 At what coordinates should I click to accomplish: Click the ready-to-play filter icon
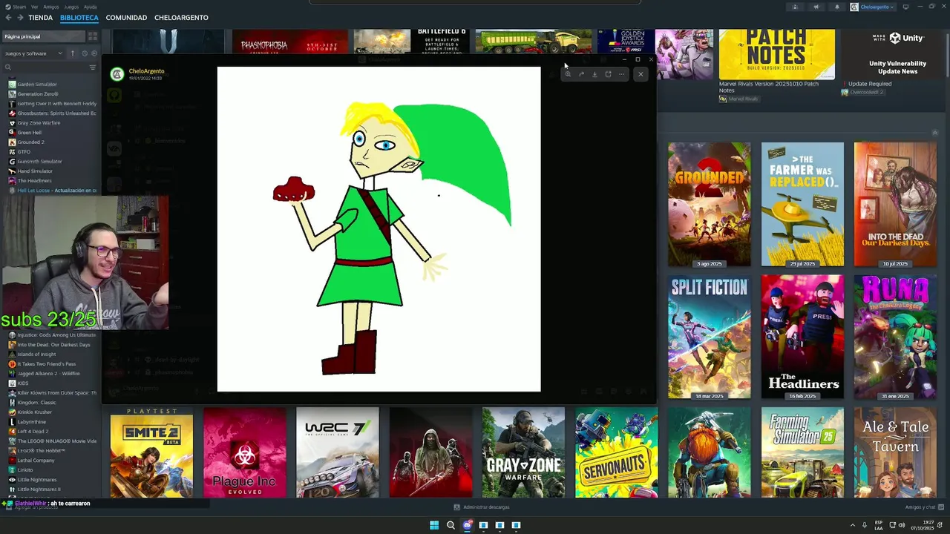[94, 53]
